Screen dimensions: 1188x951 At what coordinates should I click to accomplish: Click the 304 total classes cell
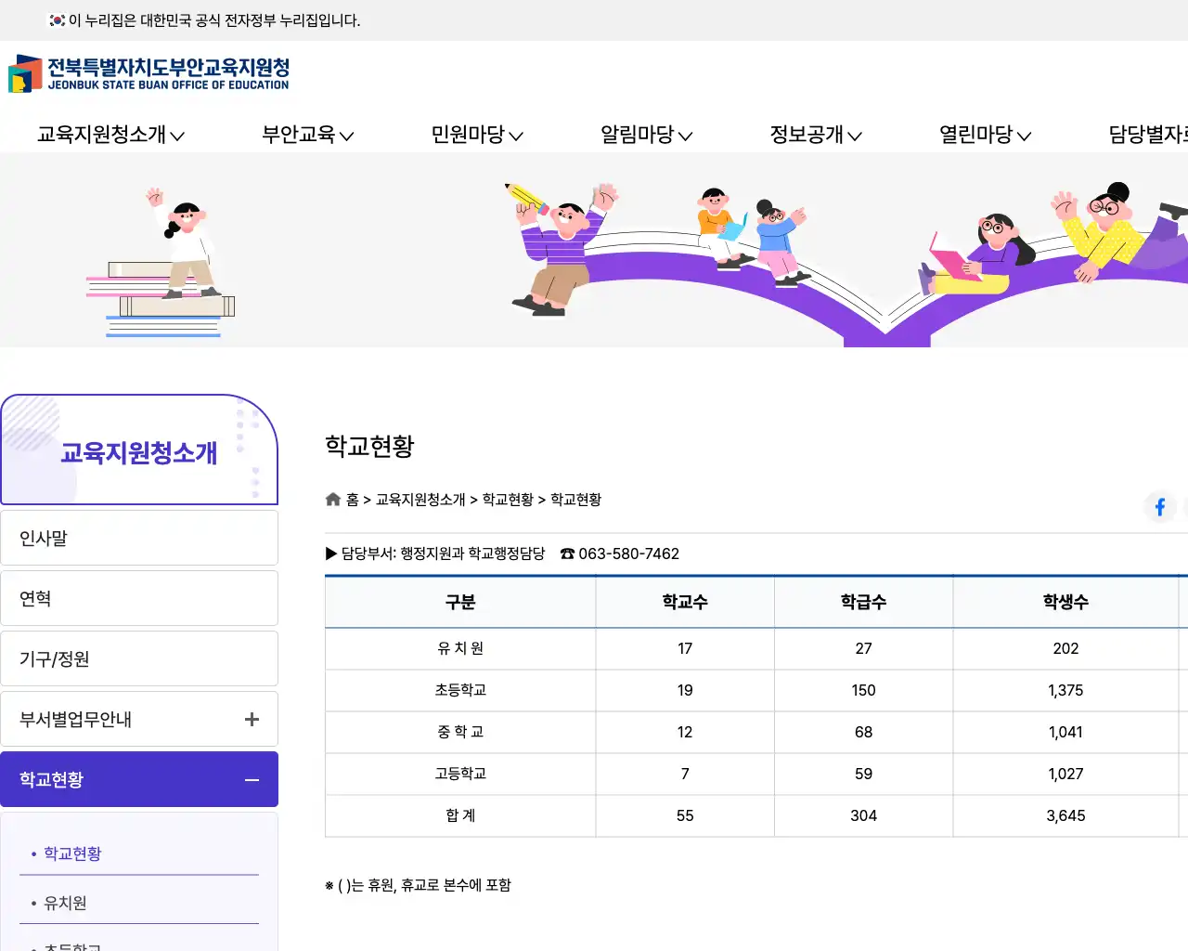tap(864, 815)
